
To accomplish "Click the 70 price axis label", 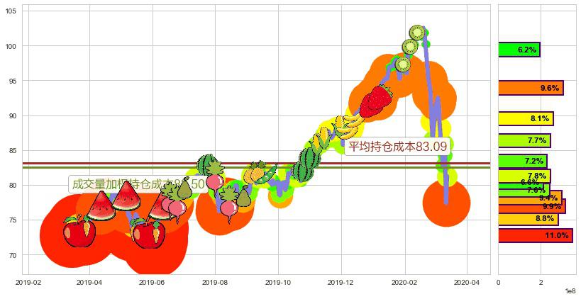I will point(13,255).
